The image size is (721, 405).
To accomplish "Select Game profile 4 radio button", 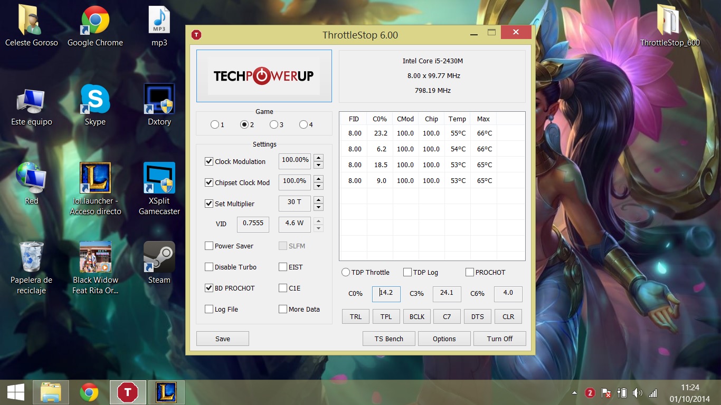I will pyautogui.click(x=303, y=125).
